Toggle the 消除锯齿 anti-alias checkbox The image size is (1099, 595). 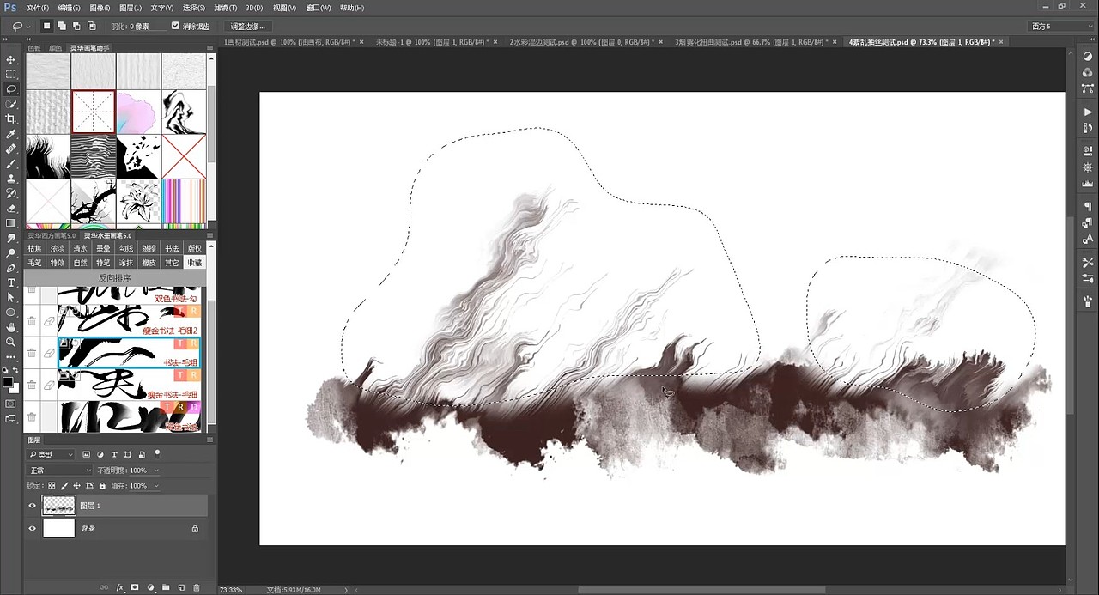[176, 26]
